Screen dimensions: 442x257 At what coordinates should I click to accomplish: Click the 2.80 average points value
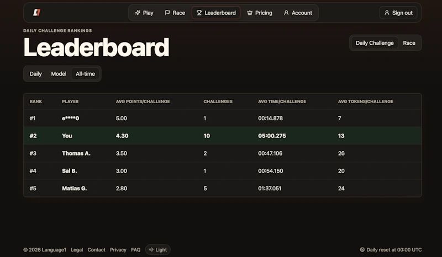tap(122, 188)
